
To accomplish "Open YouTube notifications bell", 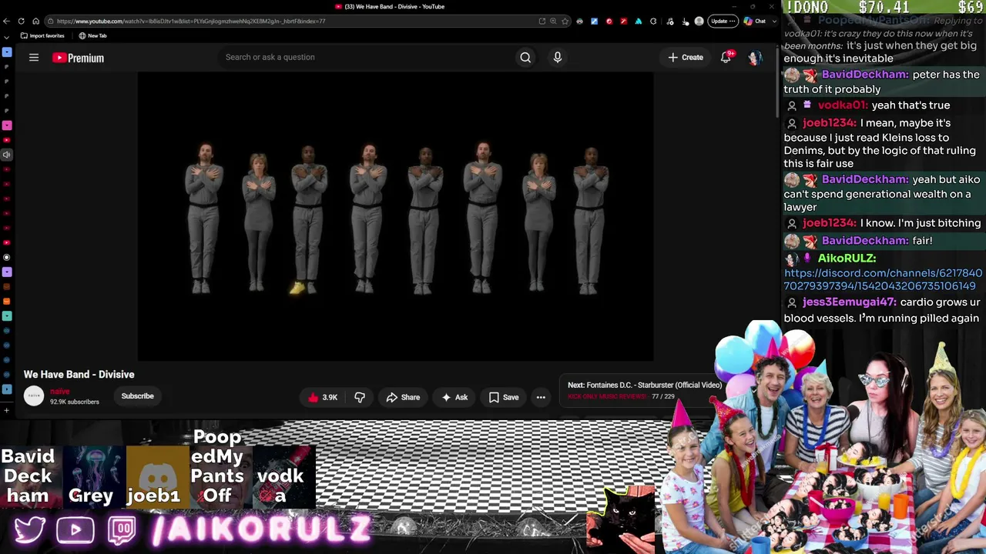I will 726,57.
